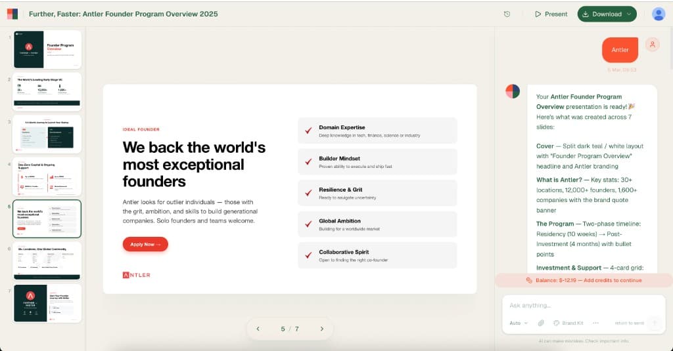Click Investment & Support summary in chat
Image resolution: width=673 pixels, height=351 pixels.
coord(590,268)
